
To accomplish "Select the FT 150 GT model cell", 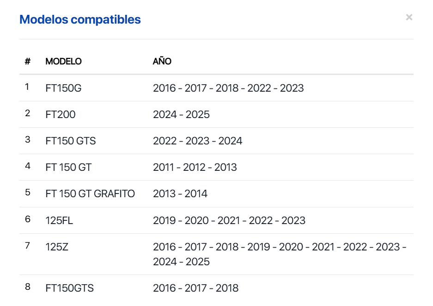I will [68, 167].
